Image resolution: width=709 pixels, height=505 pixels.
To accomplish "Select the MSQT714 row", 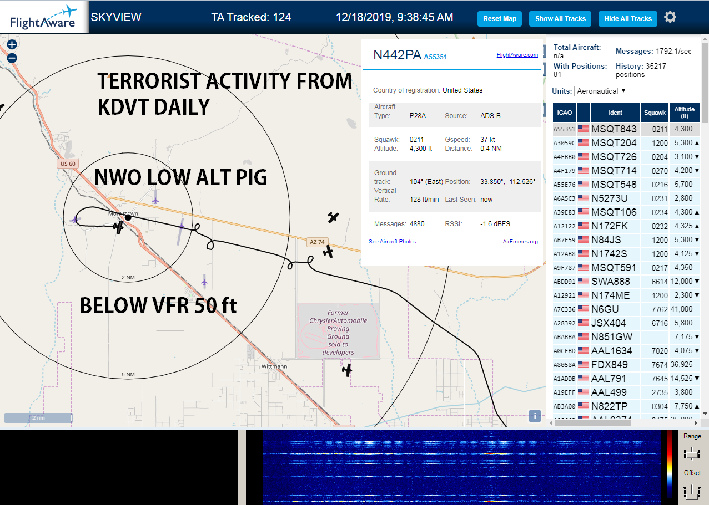I will [x=626, y=171].
